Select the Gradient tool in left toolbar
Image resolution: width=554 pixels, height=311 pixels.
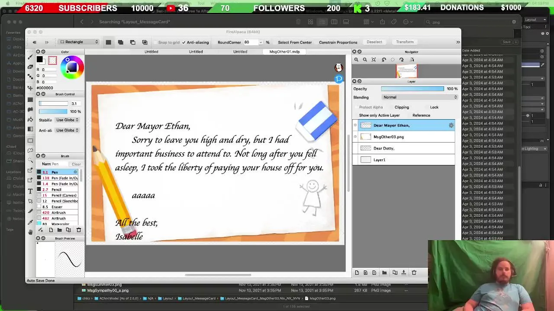click(30, 129)
